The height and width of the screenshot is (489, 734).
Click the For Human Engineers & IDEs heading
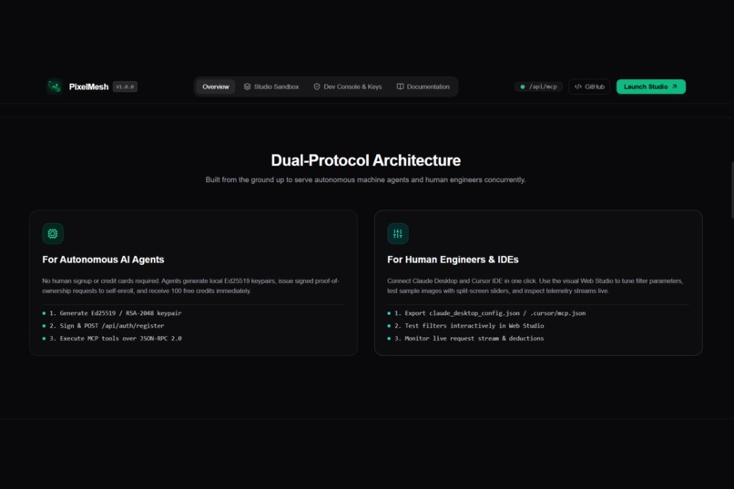click(453, 260)
